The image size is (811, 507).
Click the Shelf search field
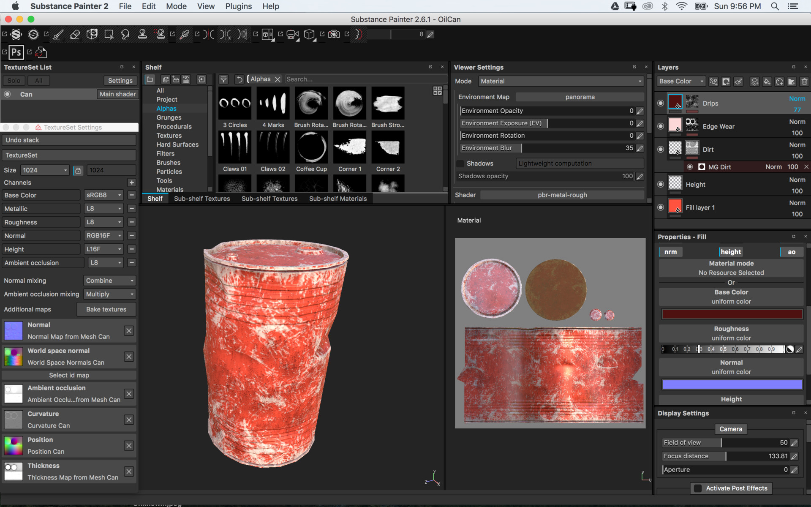(x=366, y=79)
